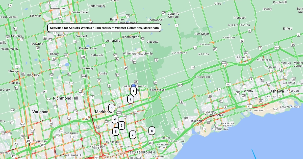Viewport: 303px width, 159px height.
Task: Click the Activities for Seniors title box
Action: (x=104, y=28)
